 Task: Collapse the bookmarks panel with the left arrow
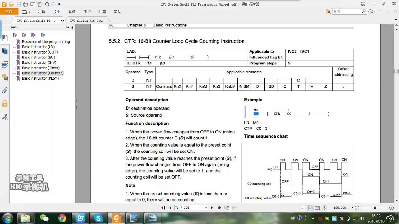pos(72,27)
